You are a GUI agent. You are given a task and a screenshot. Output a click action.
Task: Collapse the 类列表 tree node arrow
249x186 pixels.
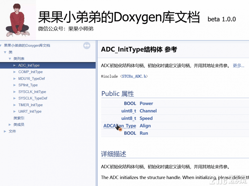tap(10, 59)
